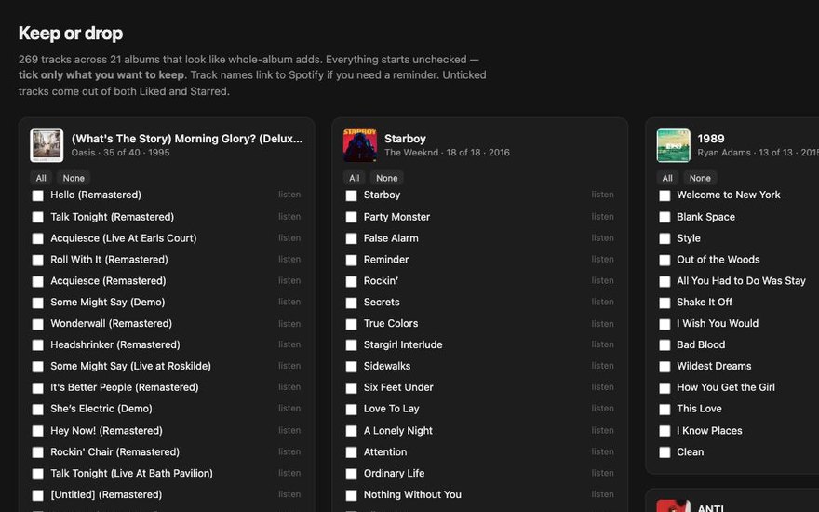Click listen beside Stargirl Interlude
The image size is (819, 512).
(x=603, y=344)
